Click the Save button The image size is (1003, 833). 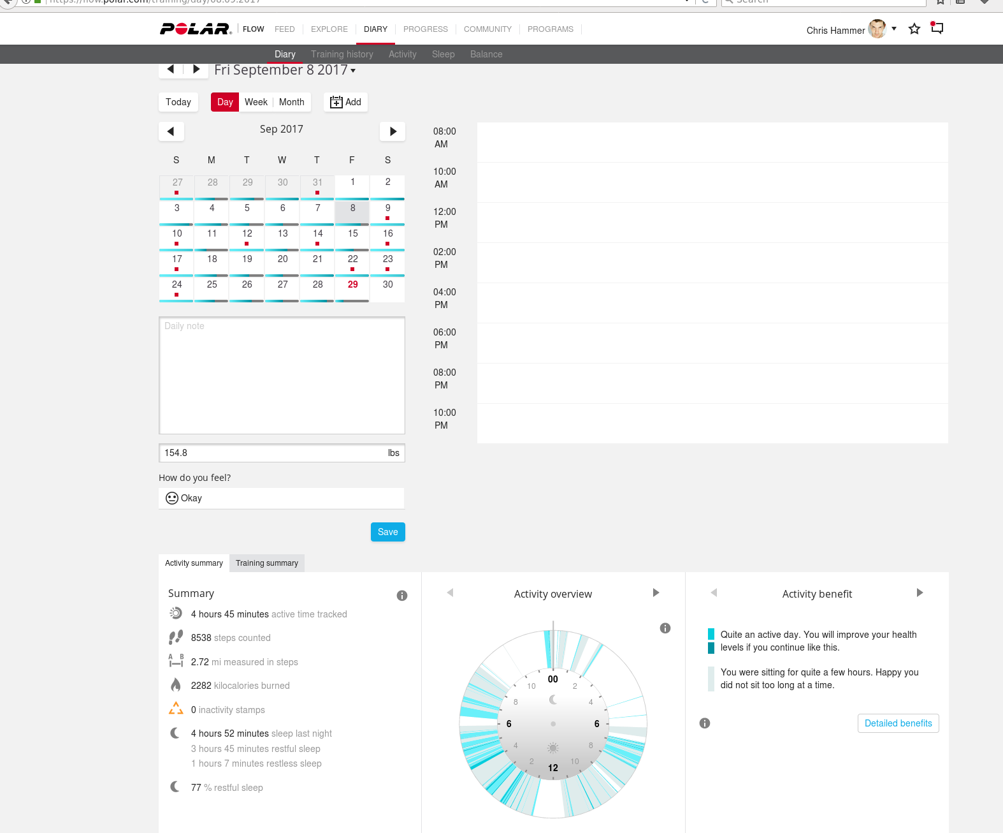pyautogui.click(x=388, y=532)
